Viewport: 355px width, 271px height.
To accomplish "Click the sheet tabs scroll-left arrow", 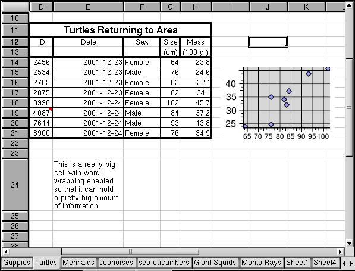I will click(x=344, y=263).
